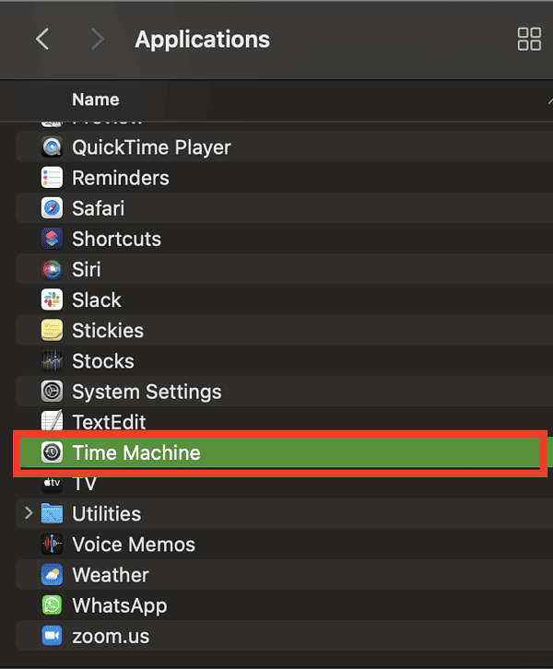The height and width of the screenshot is (669, 553).
Task: Select the WhatsApp app icon
Action: 53,605
